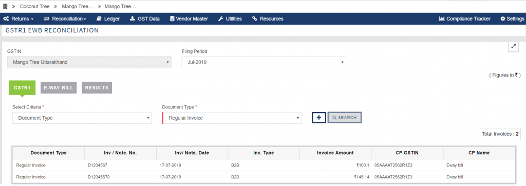Click the date in the D12345678 row

point(171,177)
